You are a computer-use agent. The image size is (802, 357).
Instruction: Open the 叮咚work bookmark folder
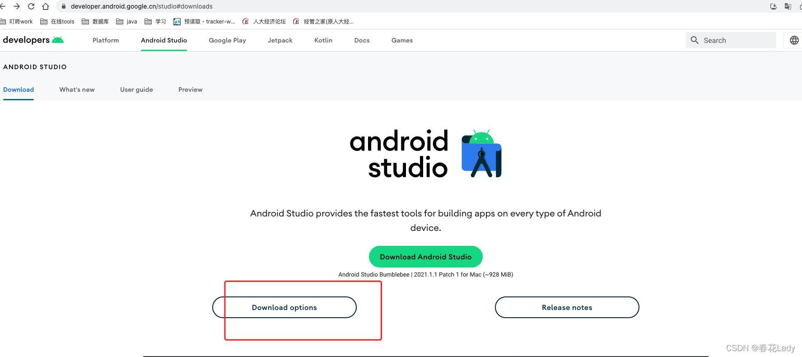(17, 22)
